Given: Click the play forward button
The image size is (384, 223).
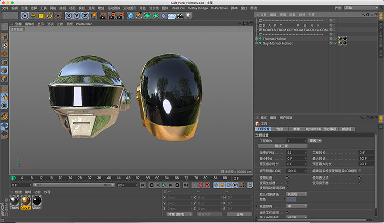Looking at the screenshot, I should (164, 185).
